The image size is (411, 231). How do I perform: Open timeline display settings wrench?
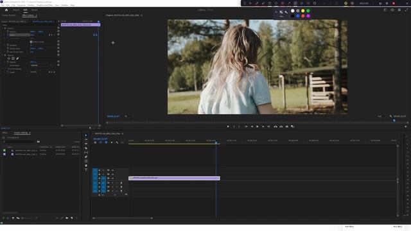tap(117, 142)
